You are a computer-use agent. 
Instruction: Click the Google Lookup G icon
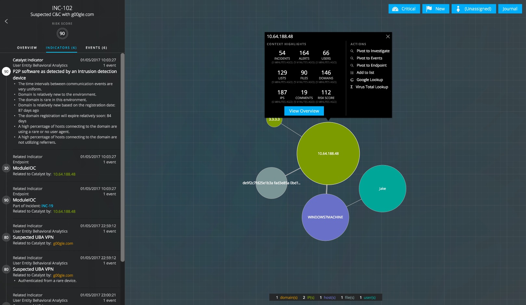pos(352,80)
